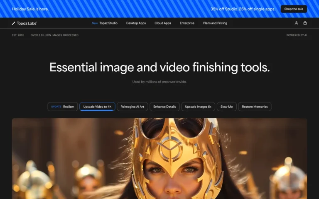This screenshot has height=199, width=319.
Task: Switch to the Enhance Details tab
Action: (x=164, y=107)
